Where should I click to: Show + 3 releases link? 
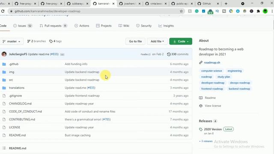point(205,141)
